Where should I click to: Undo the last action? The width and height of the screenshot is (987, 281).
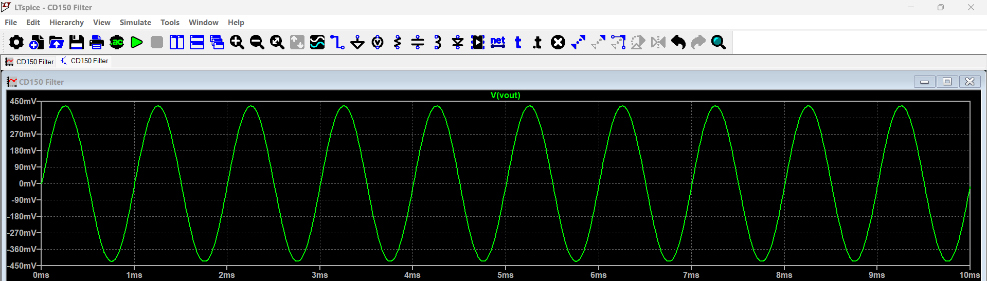678,42
